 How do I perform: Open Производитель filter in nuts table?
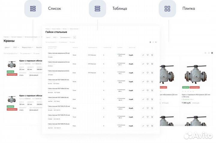pos(66,38)
